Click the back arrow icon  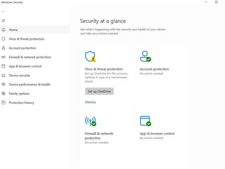coord(4,12)
